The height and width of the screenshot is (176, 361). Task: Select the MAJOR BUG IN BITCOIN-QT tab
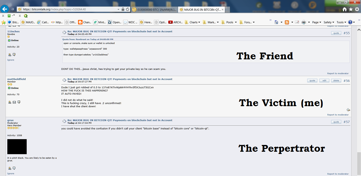point(202,10)
